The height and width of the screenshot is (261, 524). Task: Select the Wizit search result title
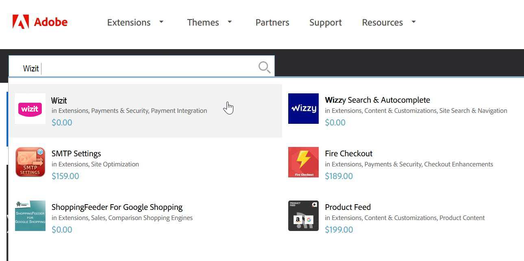[x=59, y=100]
